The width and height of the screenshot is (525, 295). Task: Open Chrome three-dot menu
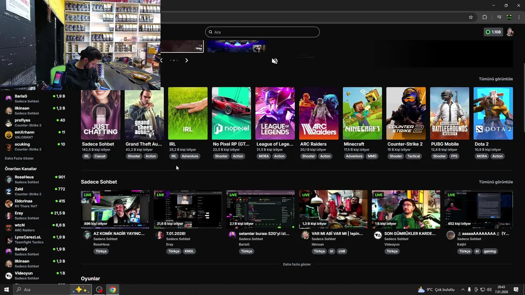[519, 17]
